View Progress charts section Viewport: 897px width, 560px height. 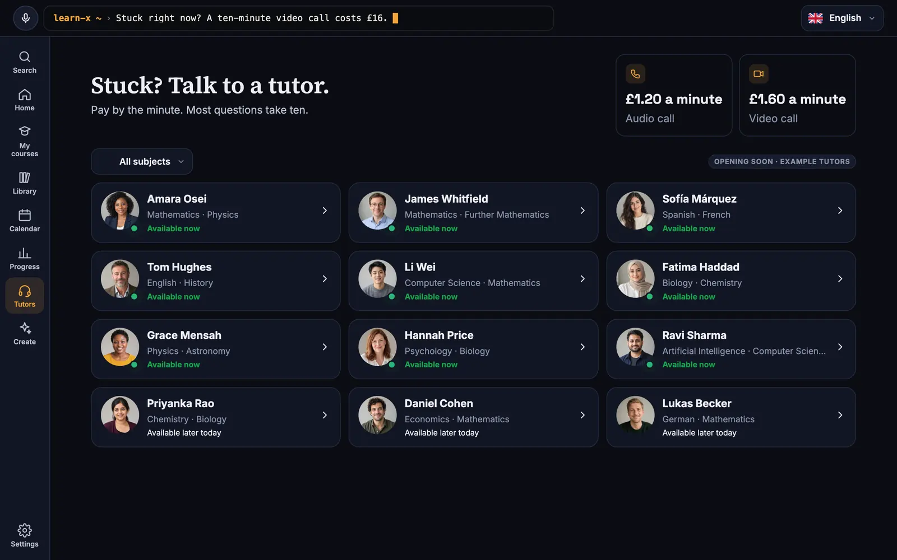pyautogui.click(x=25, y=259)
